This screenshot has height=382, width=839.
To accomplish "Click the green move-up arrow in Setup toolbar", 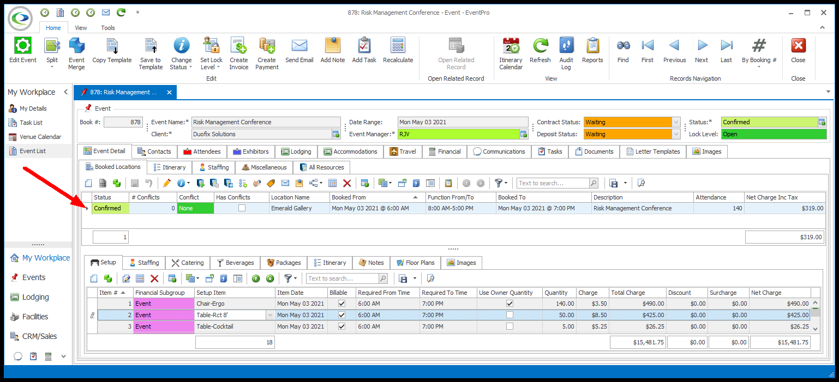I will [x=256, y=278].
